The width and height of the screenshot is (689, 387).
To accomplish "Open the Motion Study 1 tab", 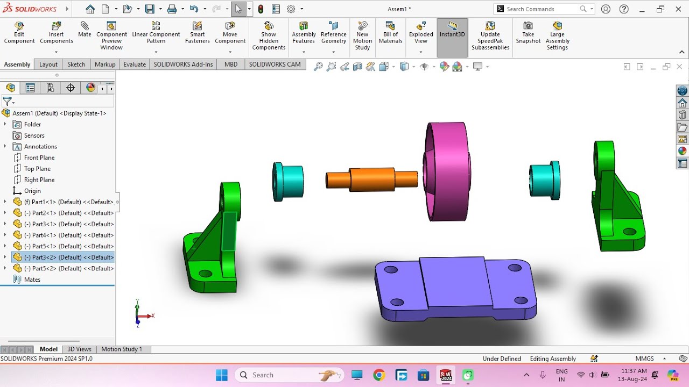I will point(122,349).
